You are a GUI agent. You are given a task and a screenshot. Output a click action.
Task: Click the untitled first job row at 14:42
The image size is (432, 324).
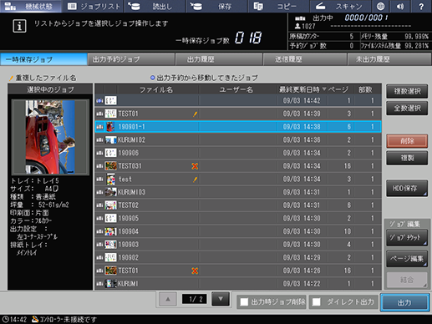tap(238, 100)
